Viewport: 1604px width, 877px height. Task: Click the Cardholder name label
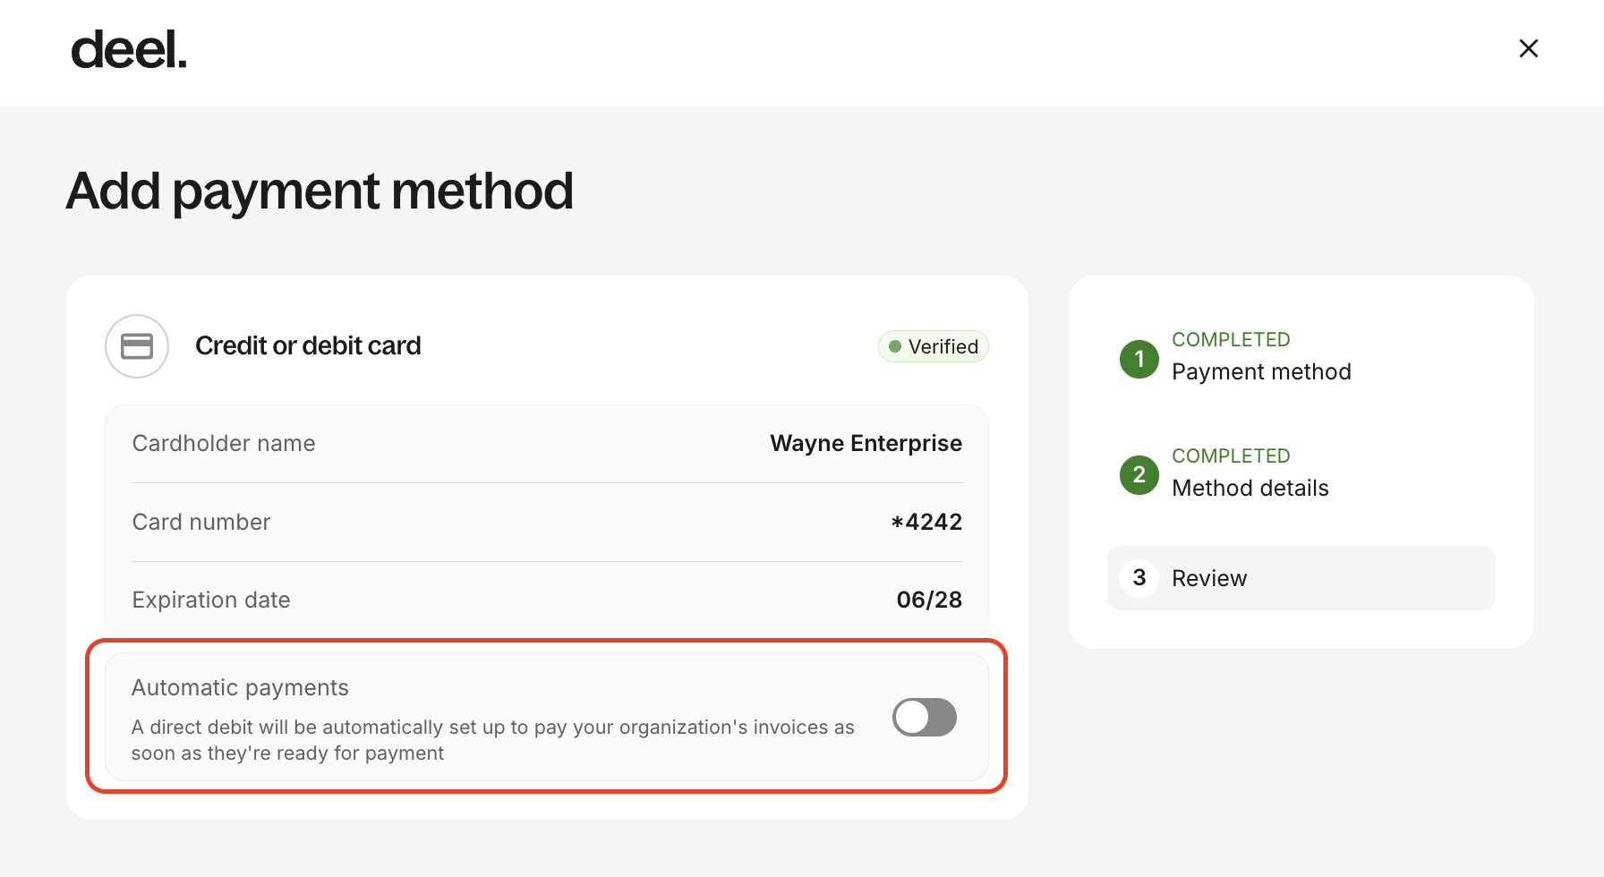pos(224,443)
